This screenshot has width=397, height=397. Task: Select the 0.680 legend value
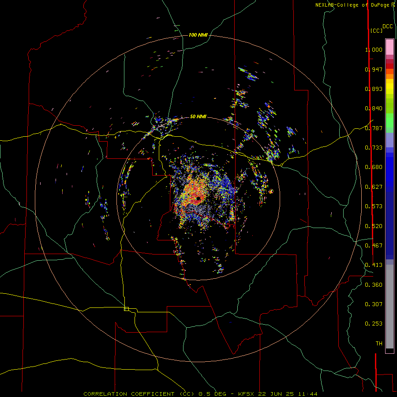pos(374,167)
